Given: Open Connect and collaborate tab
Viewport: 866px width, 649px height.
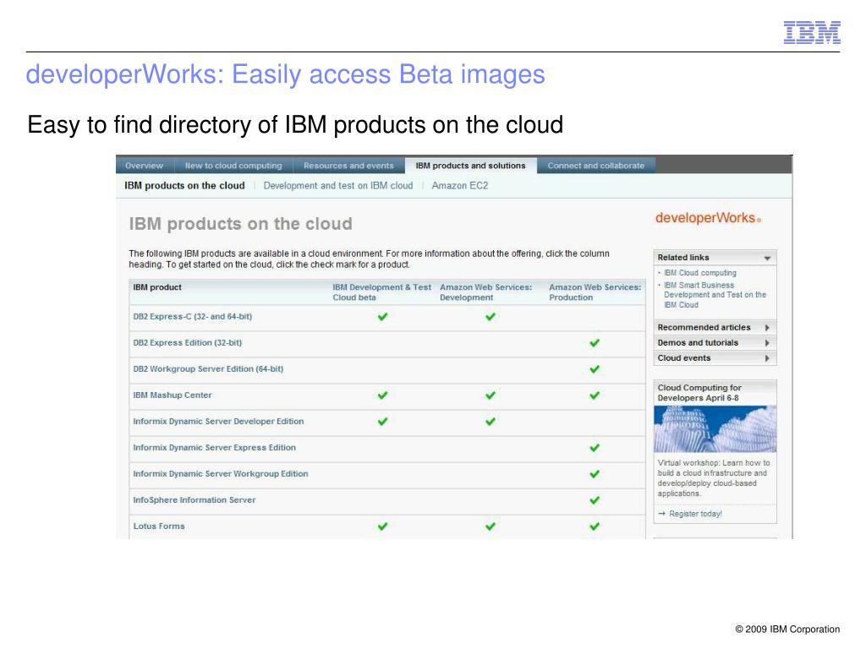Looking at the screenshot, I should 596,166.
